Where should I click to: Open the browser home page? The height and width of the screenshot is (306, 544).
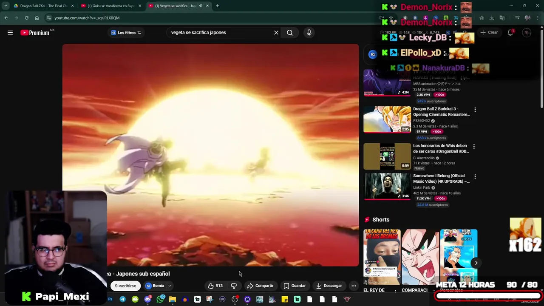37,18
